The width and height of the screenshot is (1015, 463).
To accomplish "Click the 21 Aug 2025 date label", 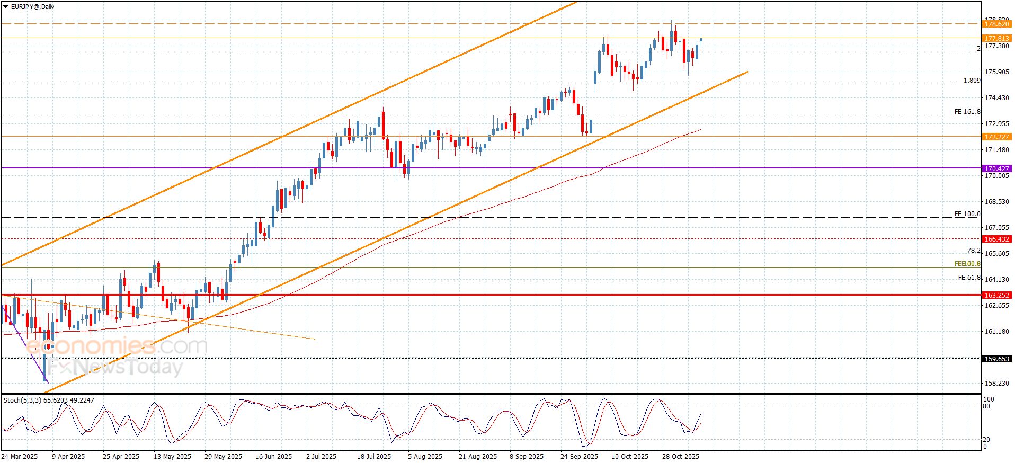I will (x=478, y=457).
